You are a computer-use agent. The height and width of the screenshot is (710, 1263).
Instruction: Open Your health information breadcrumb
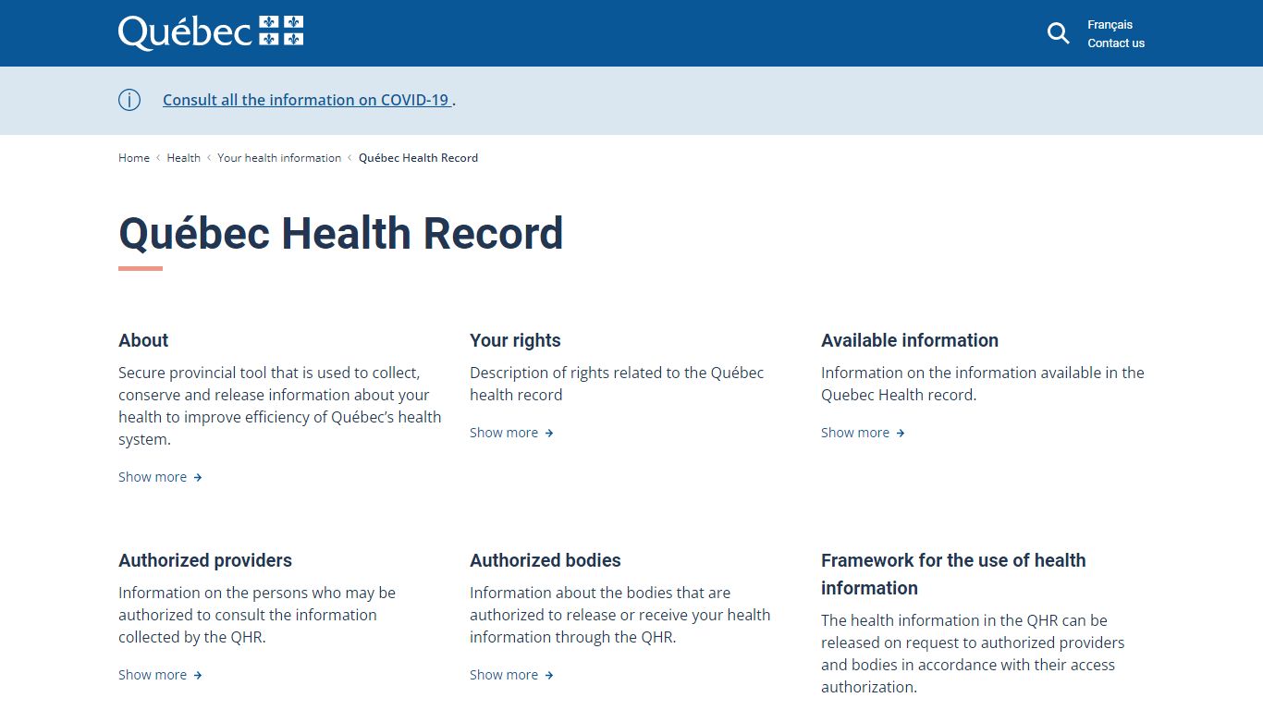[x=279, y=158]
